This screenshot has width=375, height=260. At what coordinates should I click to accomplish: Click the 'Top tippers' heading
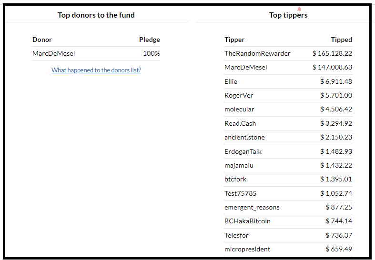288,15
